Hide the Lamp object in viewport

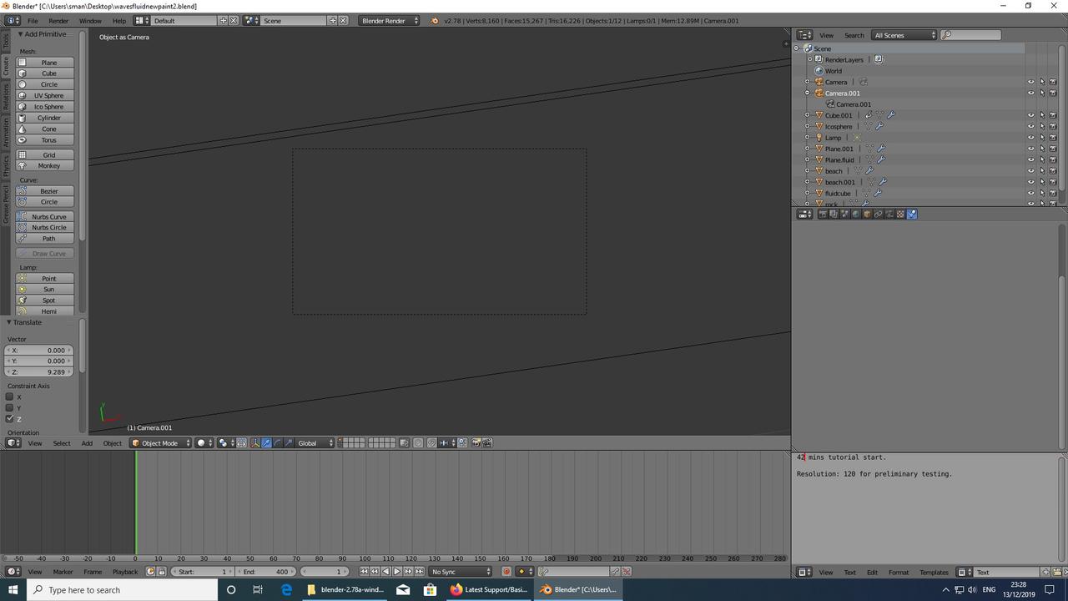click(1030, 138)
